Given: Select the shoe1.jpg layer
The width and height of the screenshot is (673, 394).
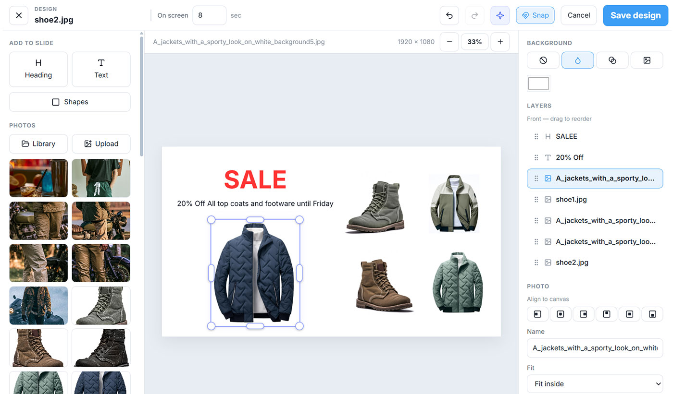Looking at the screenshot, I should 595,199.
